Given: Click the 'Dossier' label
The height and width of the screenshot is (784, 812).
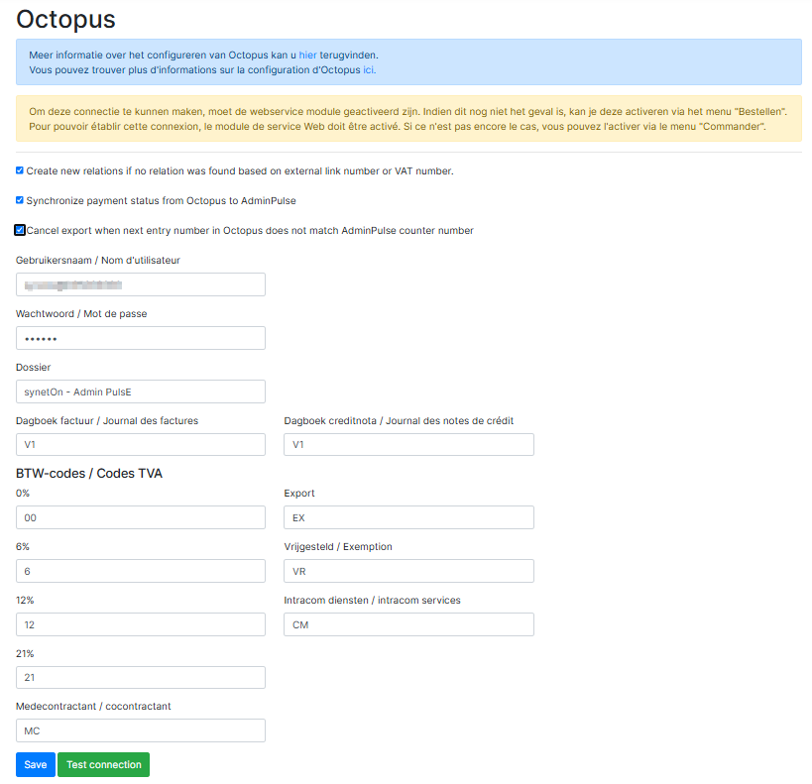Looking at the screenshot, I should click(33, 367).
